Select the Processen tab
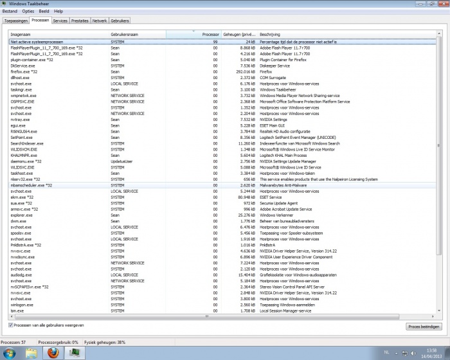Image resolution: width=450 pixels, height=360 pixels. (40, 20)
